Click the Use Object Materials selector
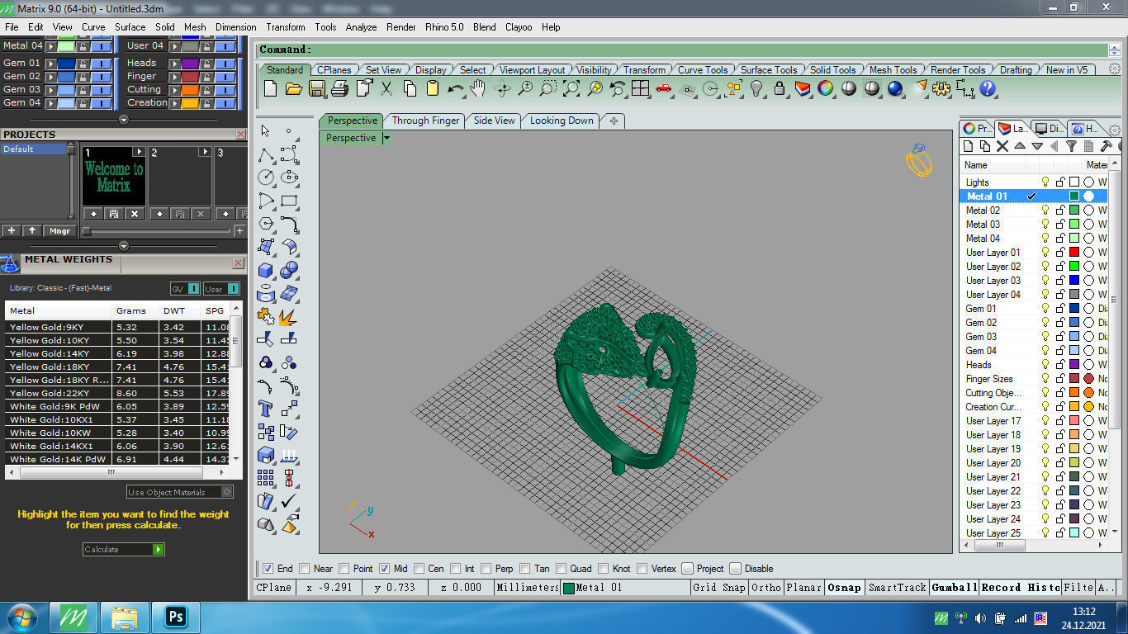This screenshot has height=634, width=1128. (x=180, y=492)
